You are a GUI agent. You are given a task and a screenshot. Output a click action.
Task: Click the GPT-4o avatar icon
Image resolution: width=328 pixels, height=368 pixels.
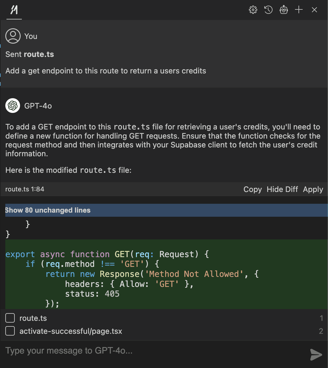tap(12, 106)
